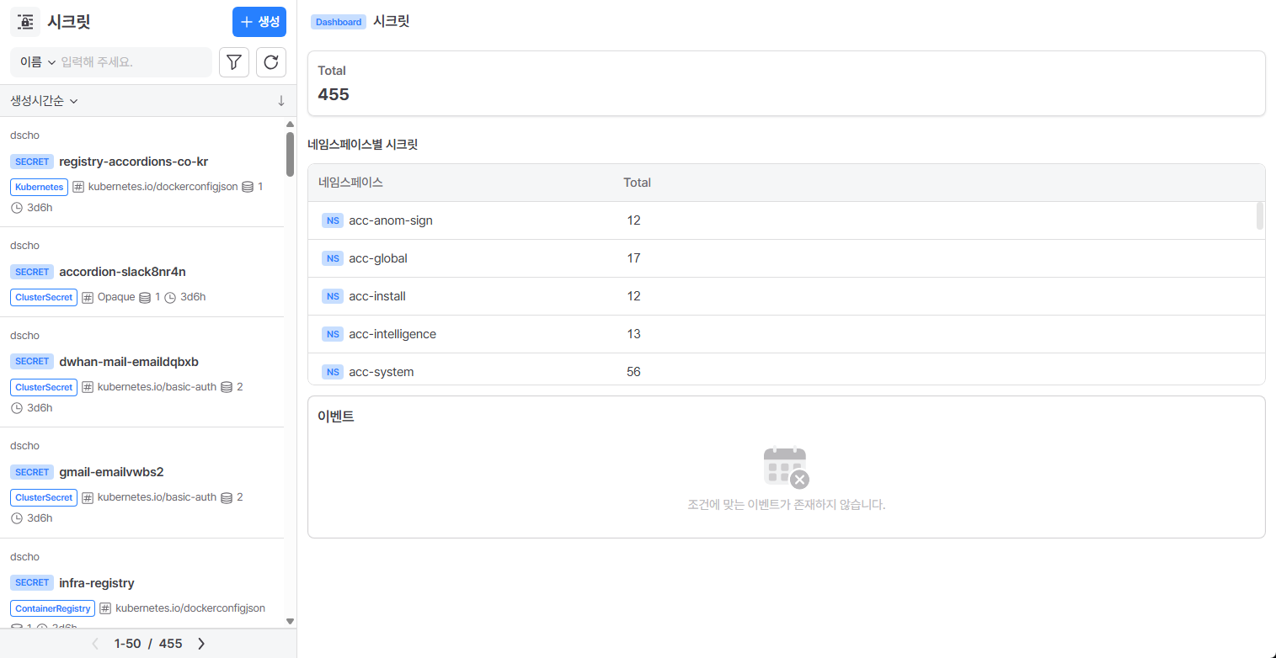Click data count icon on accordion-slack8nr4n row

pos(145,297)
